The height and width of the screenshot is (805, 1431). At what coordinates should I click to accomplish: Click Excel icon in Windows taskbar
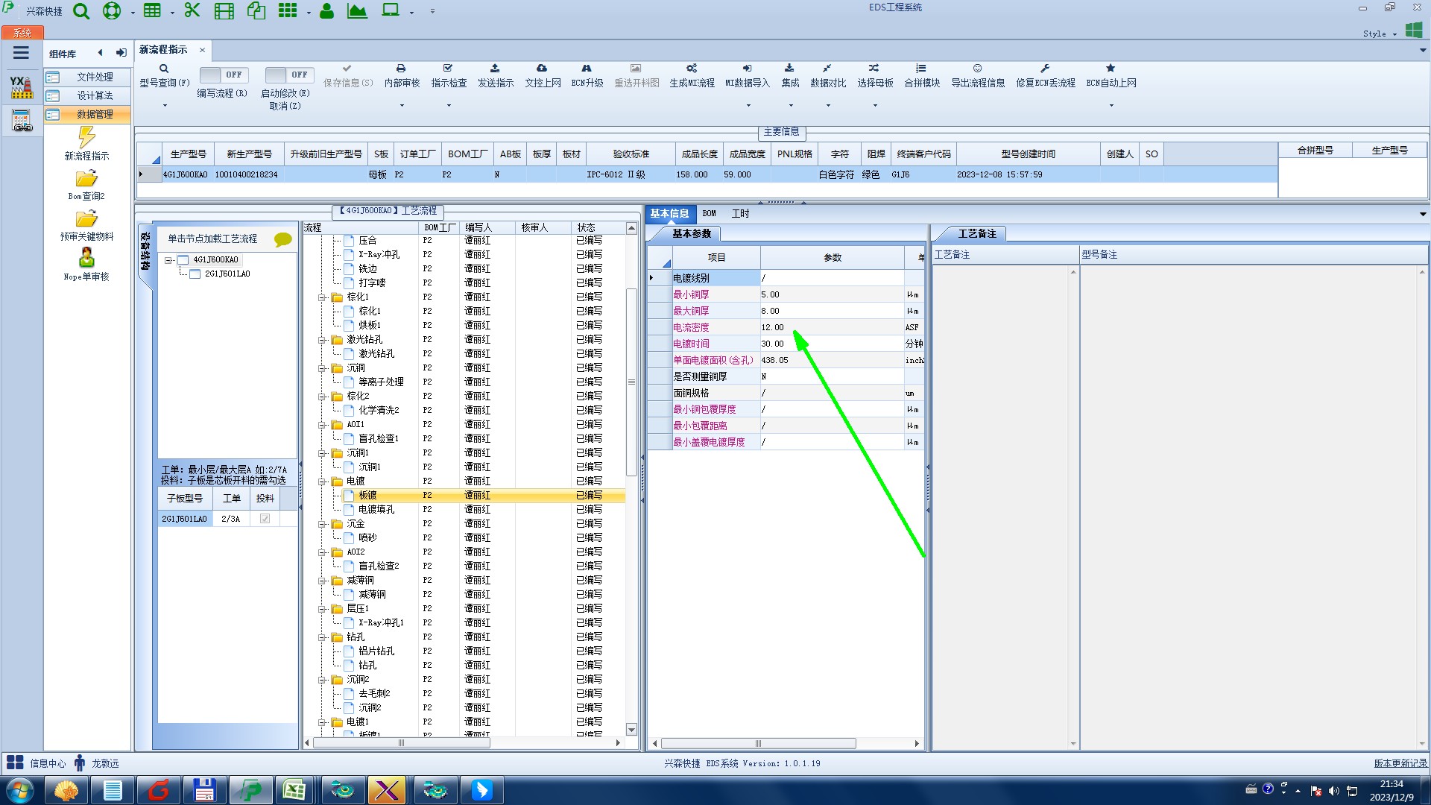tap(294, 790)
